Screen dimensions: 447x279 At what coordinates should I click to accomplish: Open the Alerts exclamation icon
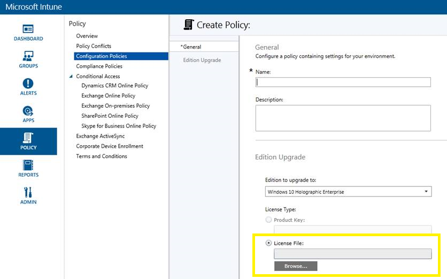tap(28, 84)
